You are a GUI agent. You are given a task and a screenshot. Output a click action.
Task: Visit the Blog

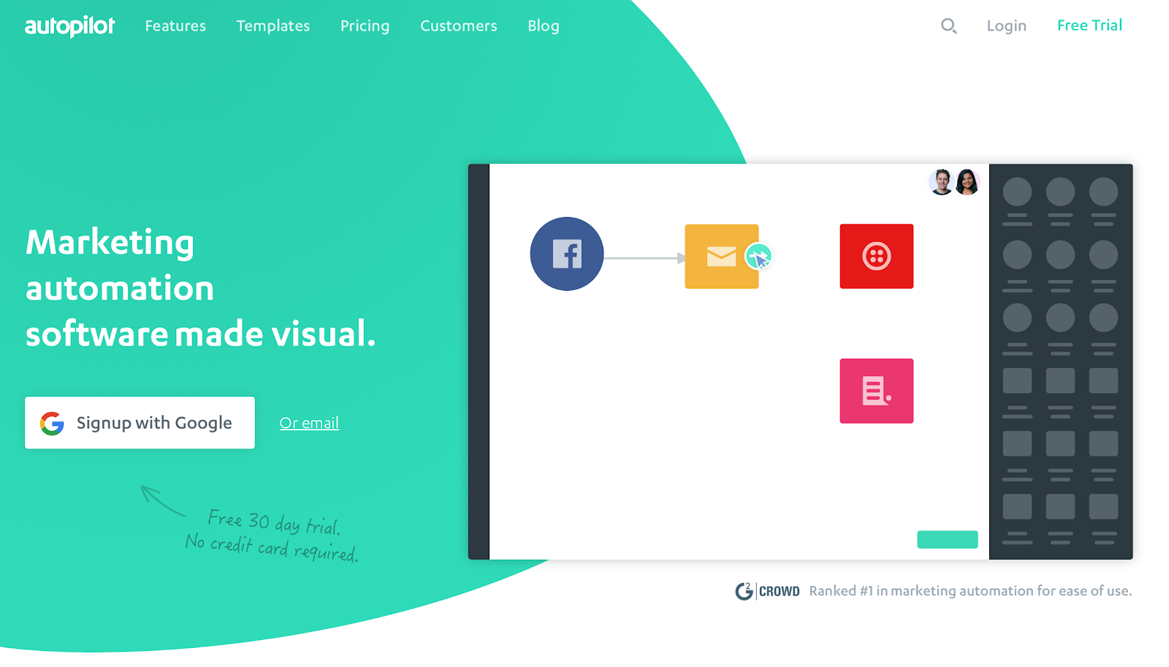[x=544, y=26]
